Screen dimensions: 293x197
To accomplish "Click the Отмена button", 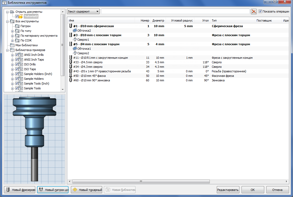I will (277, 190).
